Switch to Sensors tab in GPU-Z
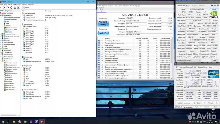Image resolution: width=220 pixels, height=124 pixels. pyautogui.click(x=188, y=6)
